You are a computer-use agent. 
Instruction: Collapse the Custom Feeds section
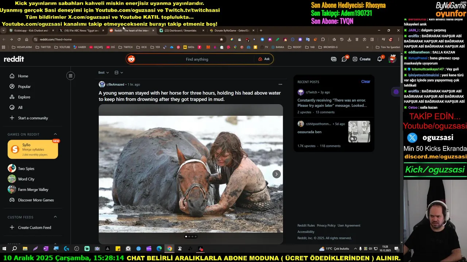[55, 217]
